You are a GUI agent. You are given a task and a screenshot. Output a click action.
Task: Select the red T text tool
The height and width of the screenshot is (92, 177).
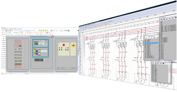coord(26,32)
